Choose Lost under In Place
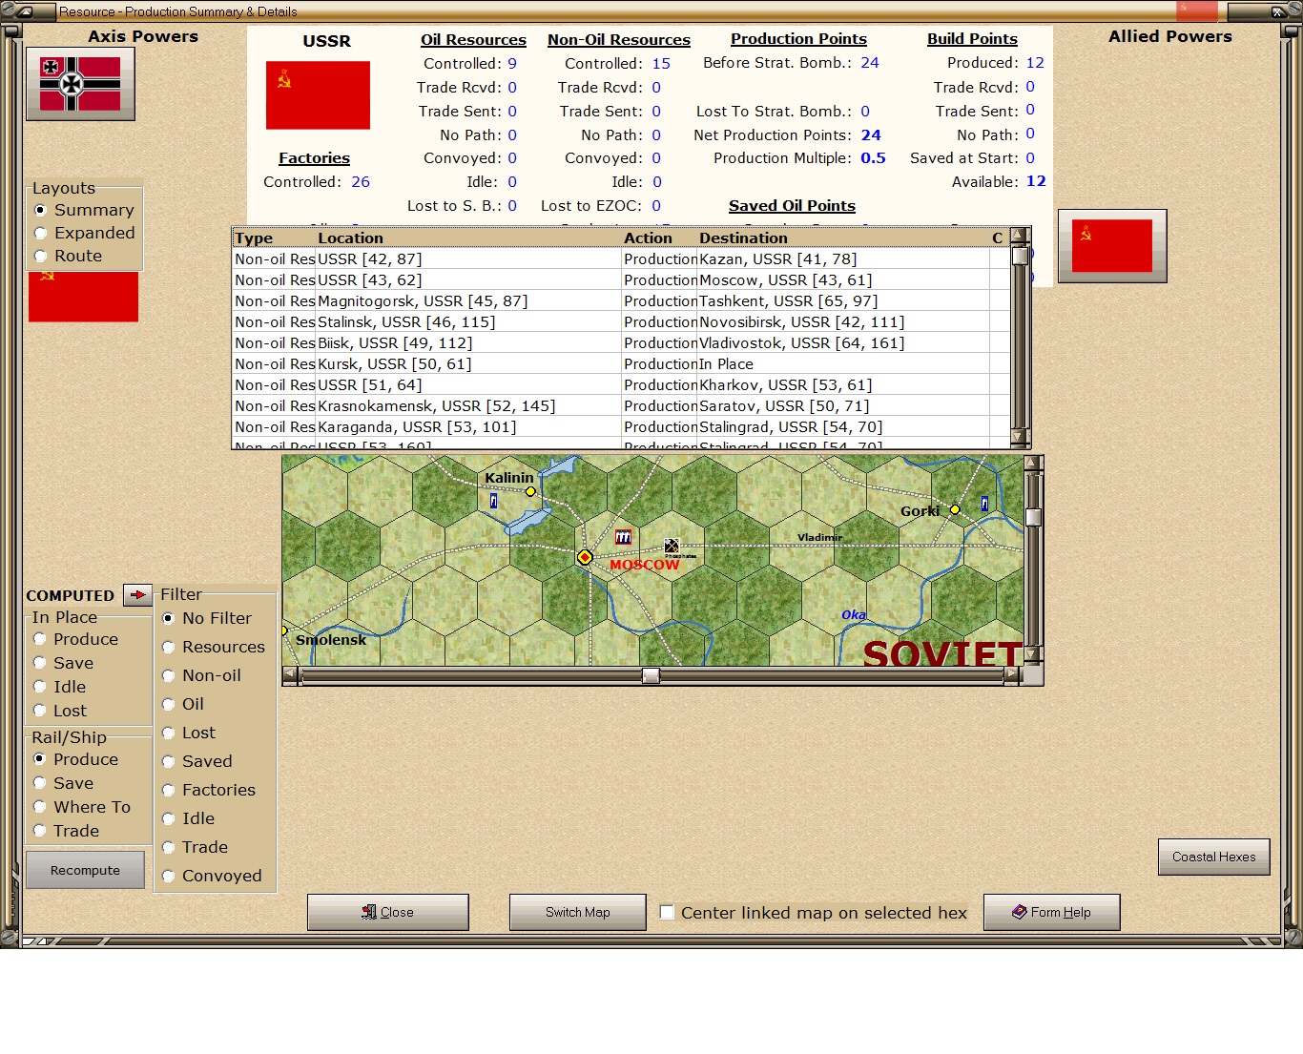The image size is (1303, 1054). point(59,711)
